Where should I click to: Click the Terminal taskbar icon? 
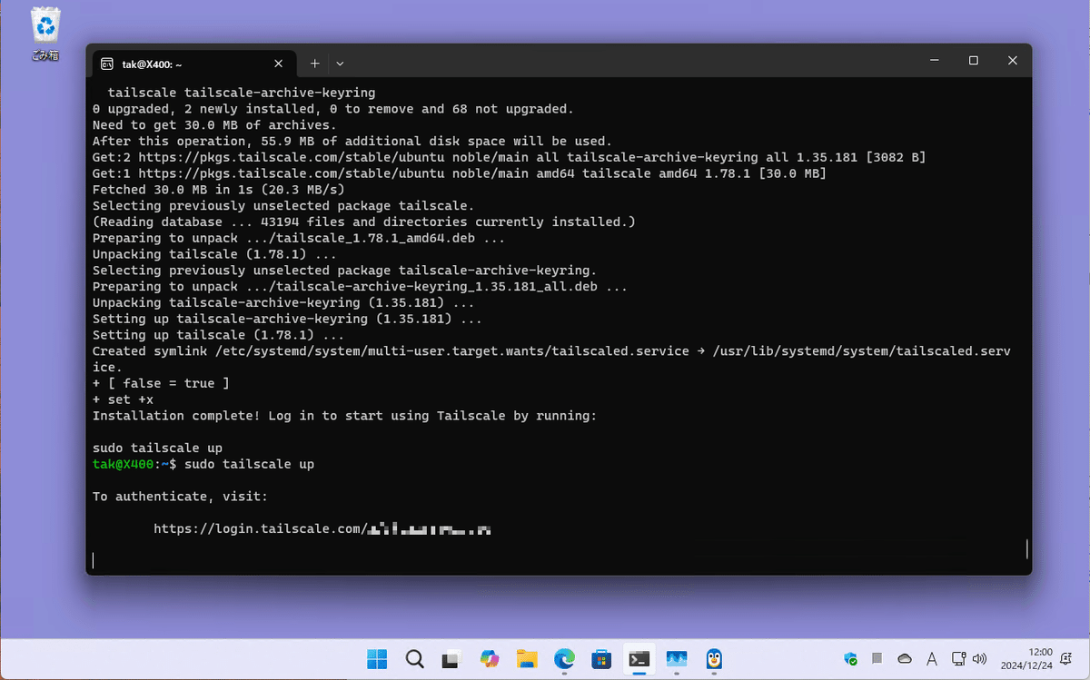point(639,659)
